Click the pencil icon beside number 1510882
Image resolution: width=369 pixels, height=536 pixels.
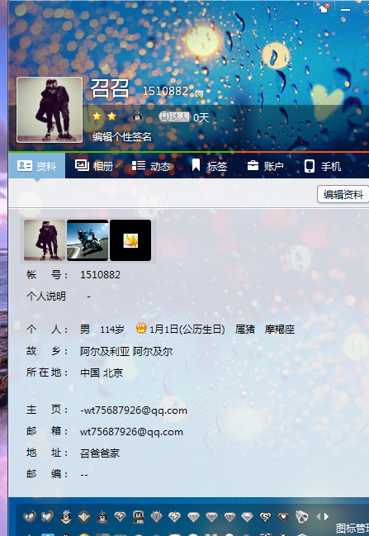click(199, 95)
